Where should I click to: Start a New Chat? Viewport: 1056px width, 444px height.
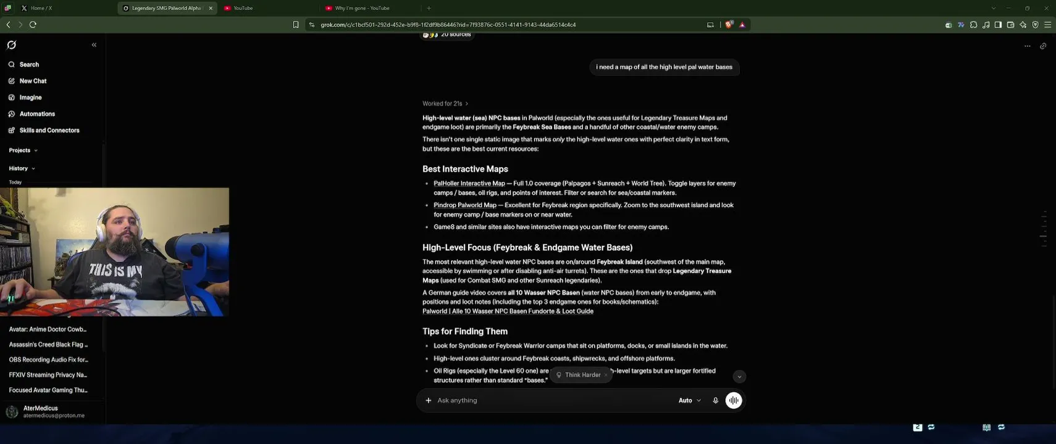tap(33, 81)
